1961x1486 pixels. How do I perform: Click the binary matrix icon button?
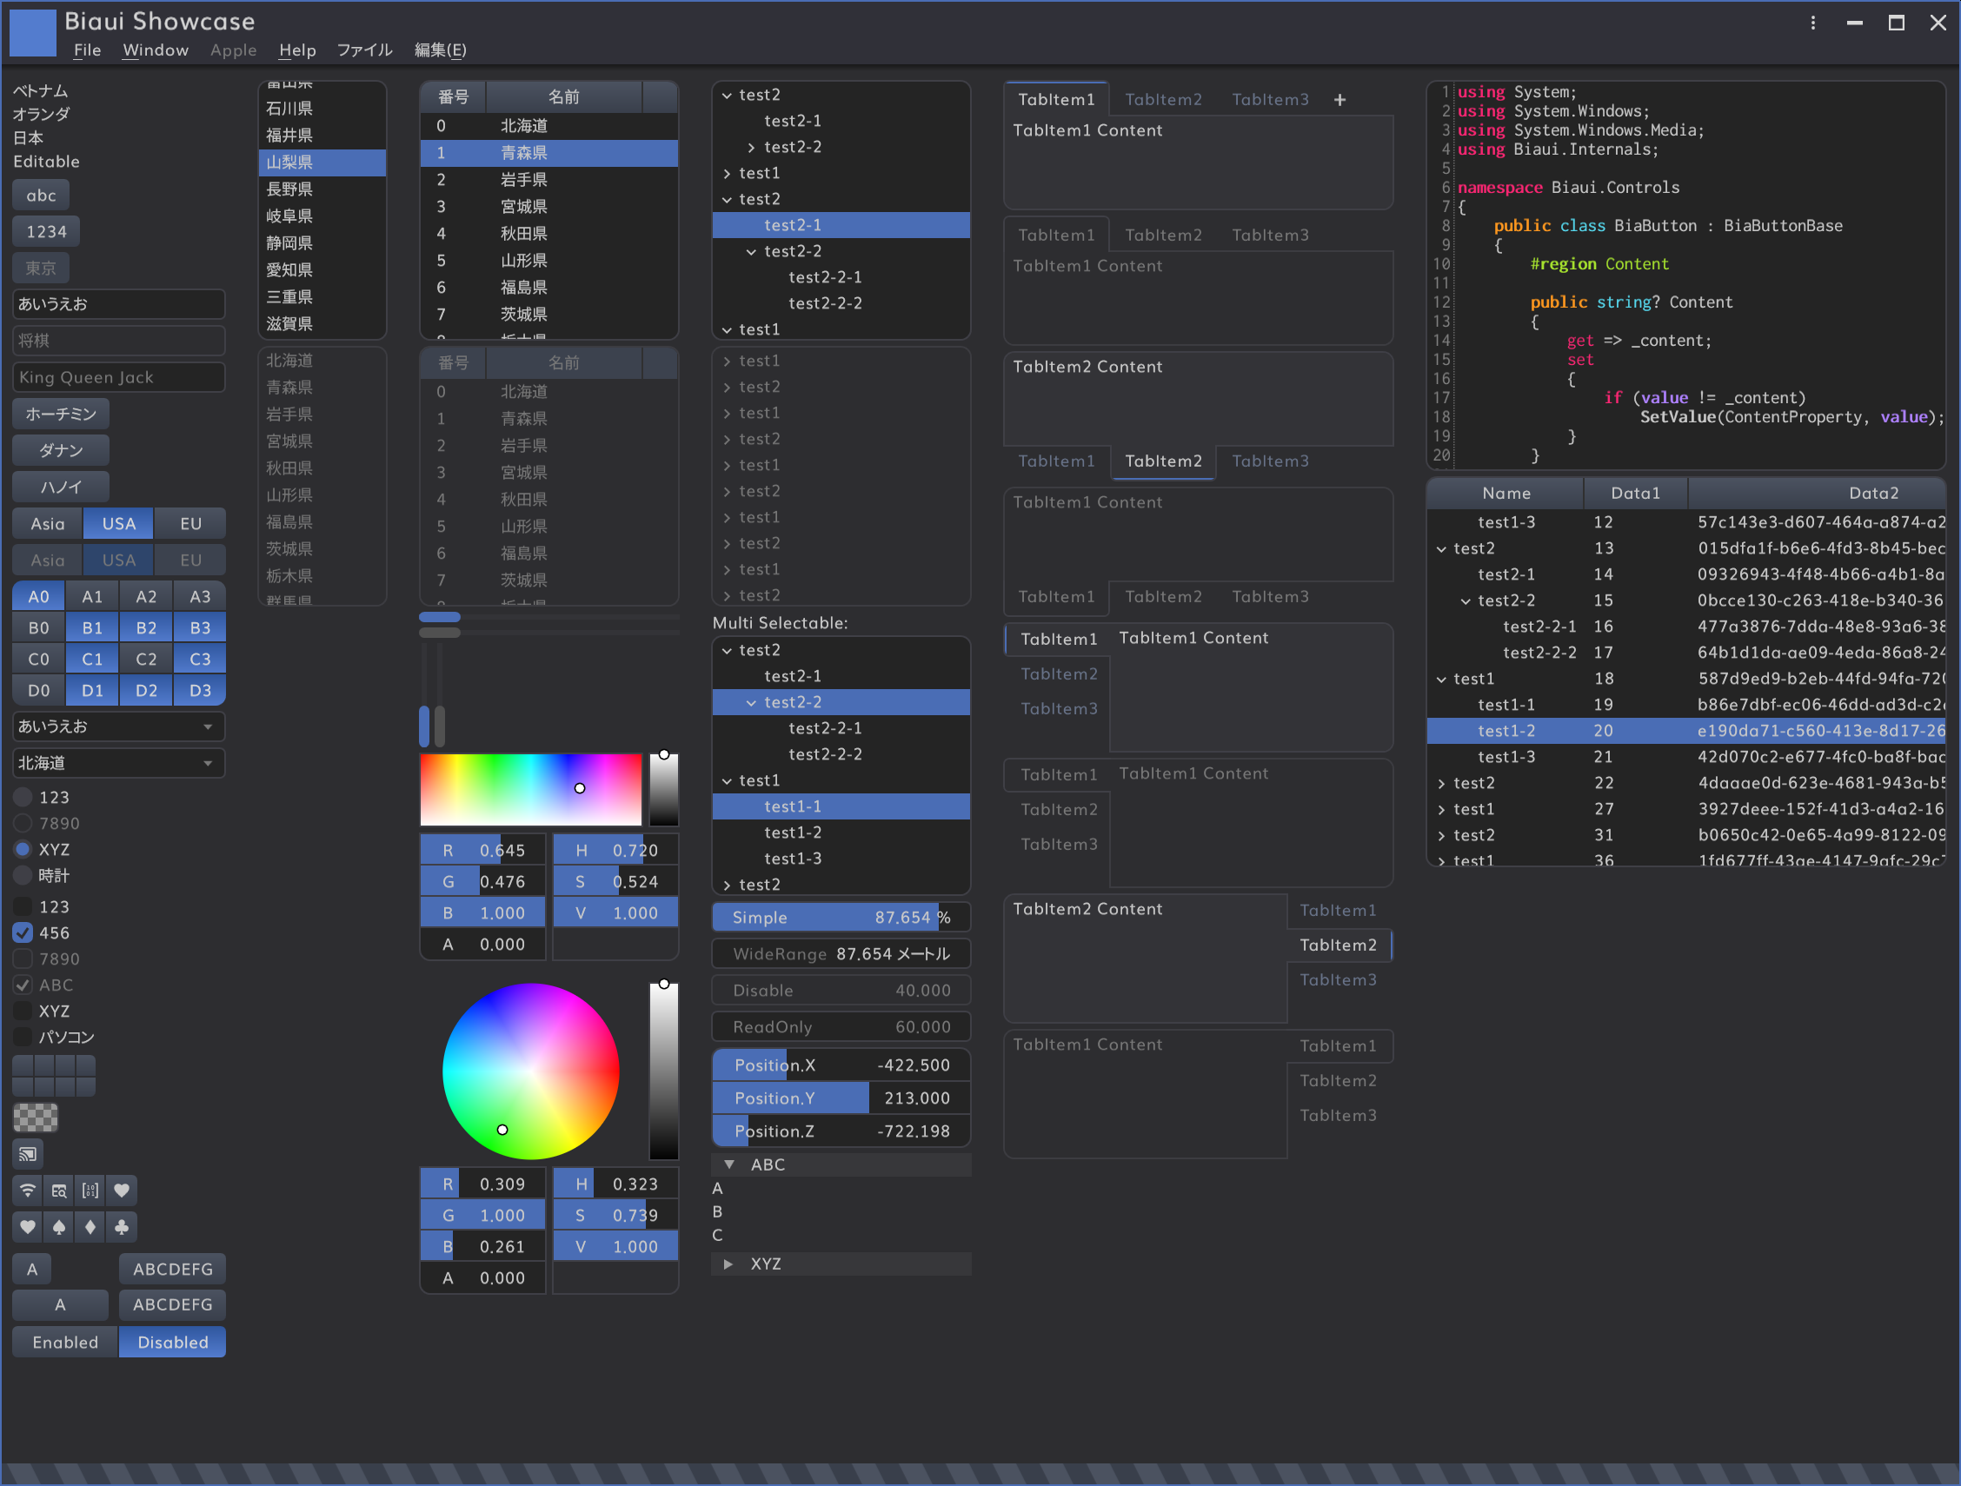pyautogui.click(x=90, y=1190)
